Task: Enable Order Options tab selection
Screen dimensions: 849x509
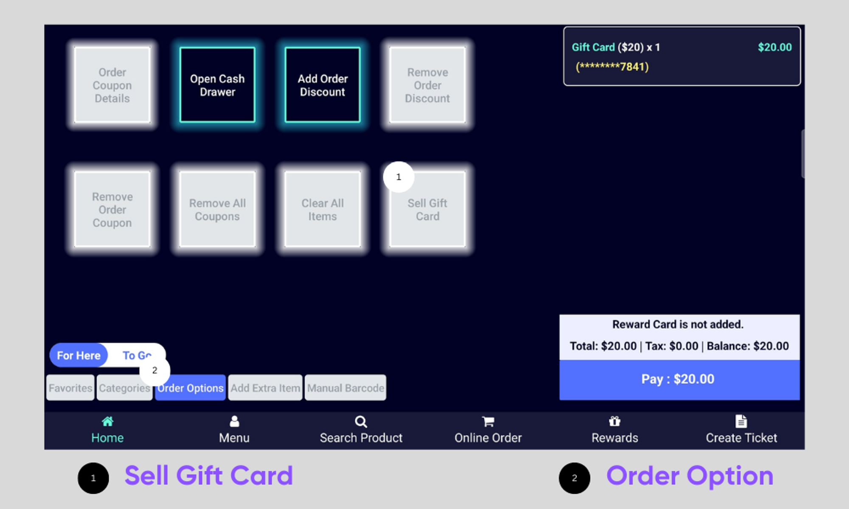Action: (x=190, y=388)
